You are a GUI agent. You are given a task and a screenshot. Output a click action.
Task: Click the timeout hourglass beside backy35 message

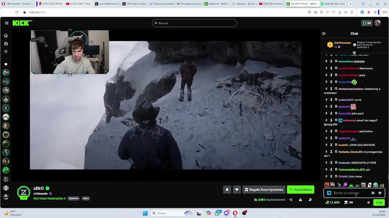331,82
